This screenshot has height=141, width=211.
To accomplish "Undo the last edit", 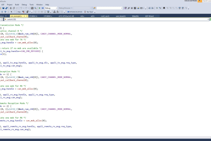I will [x=21, y=8].
